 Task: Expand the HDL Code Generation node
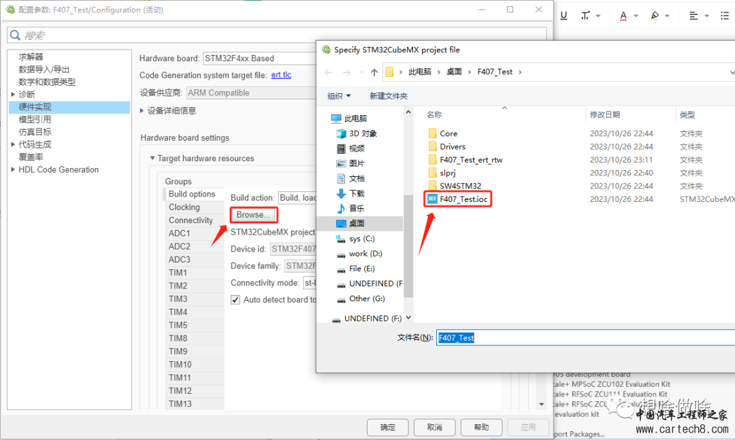[13, 169]
